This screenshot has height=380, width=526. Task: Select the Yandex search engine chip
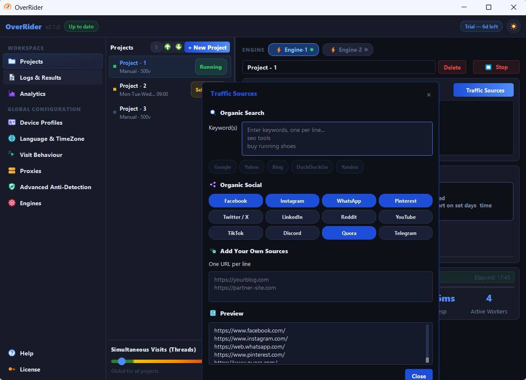point(350,167)
